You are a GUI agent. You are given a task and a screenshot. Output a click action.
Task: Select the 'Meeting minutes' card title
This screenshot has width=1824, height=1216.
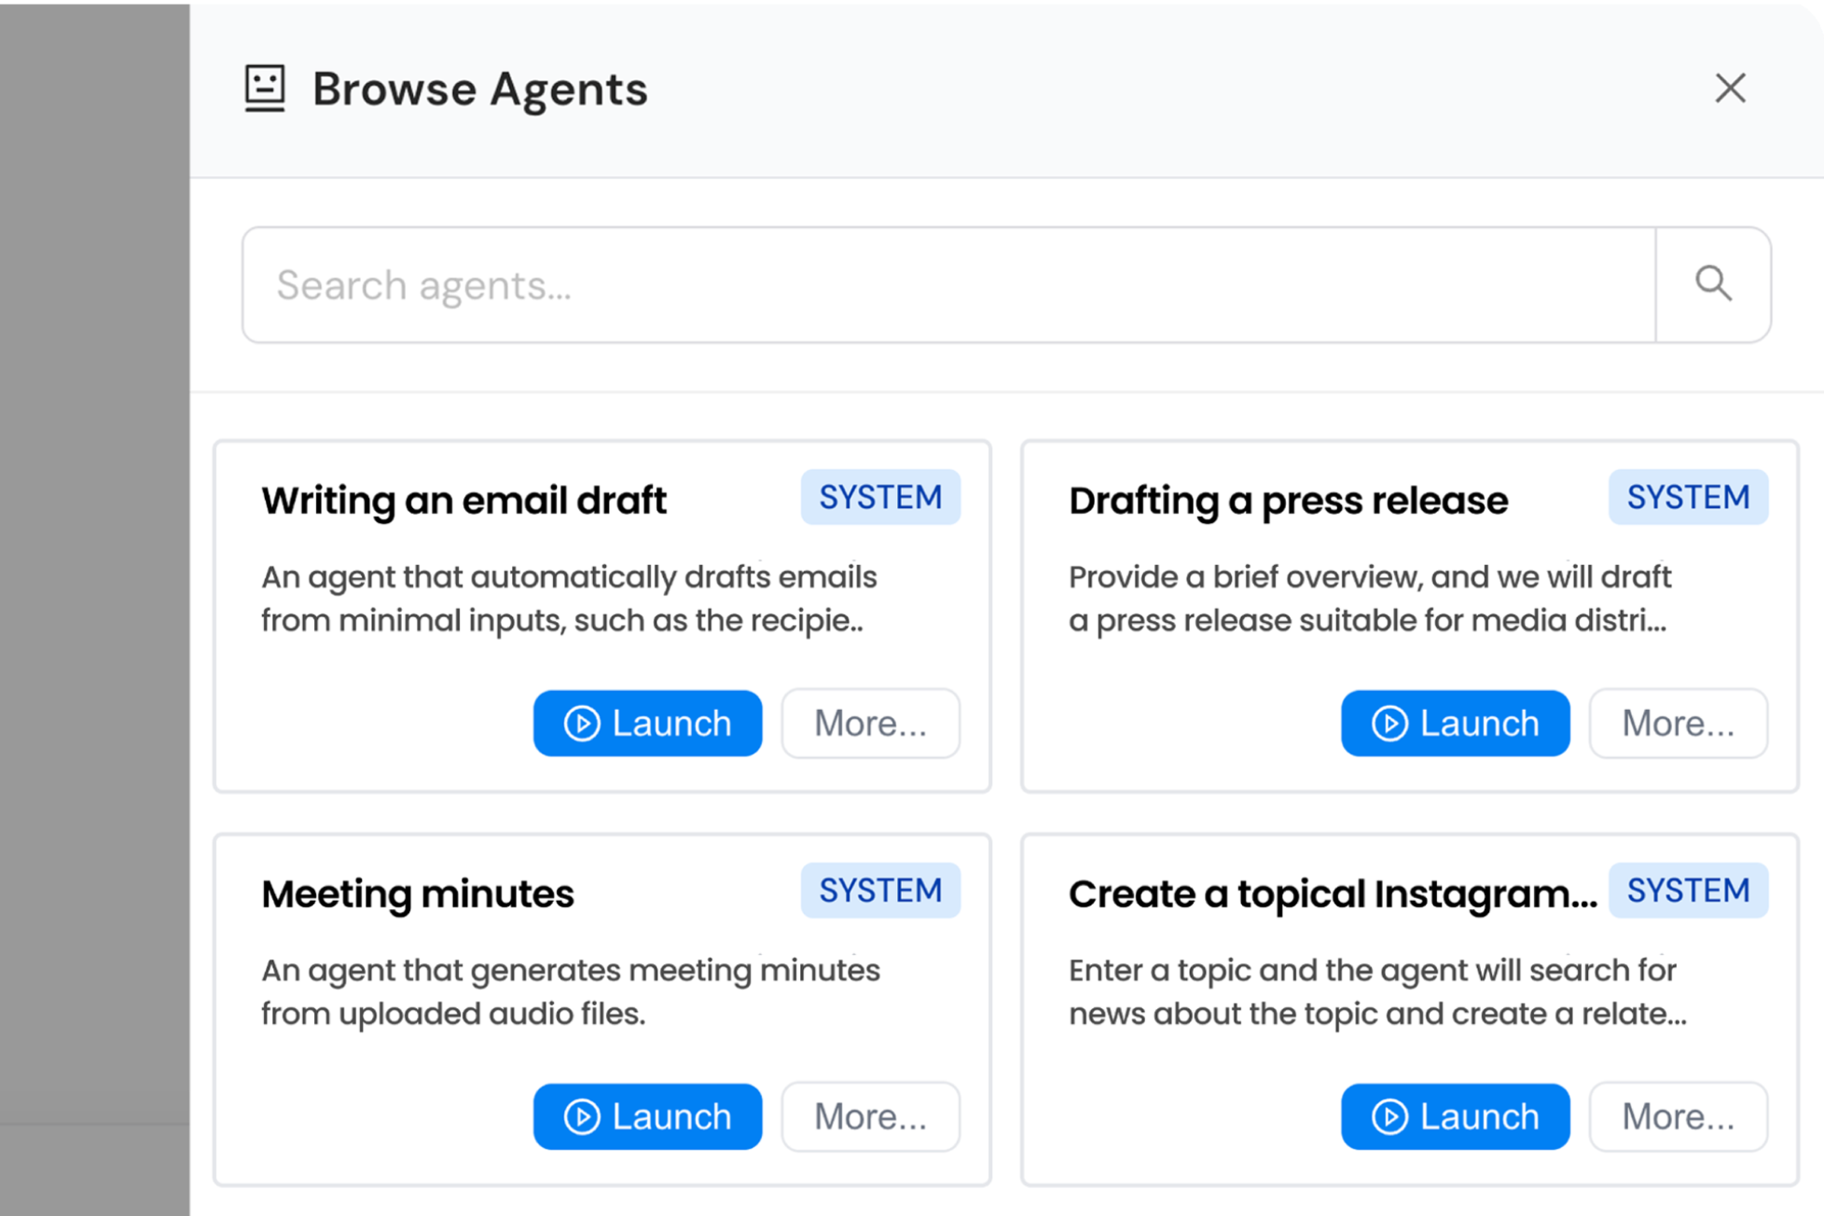point(417,894)
